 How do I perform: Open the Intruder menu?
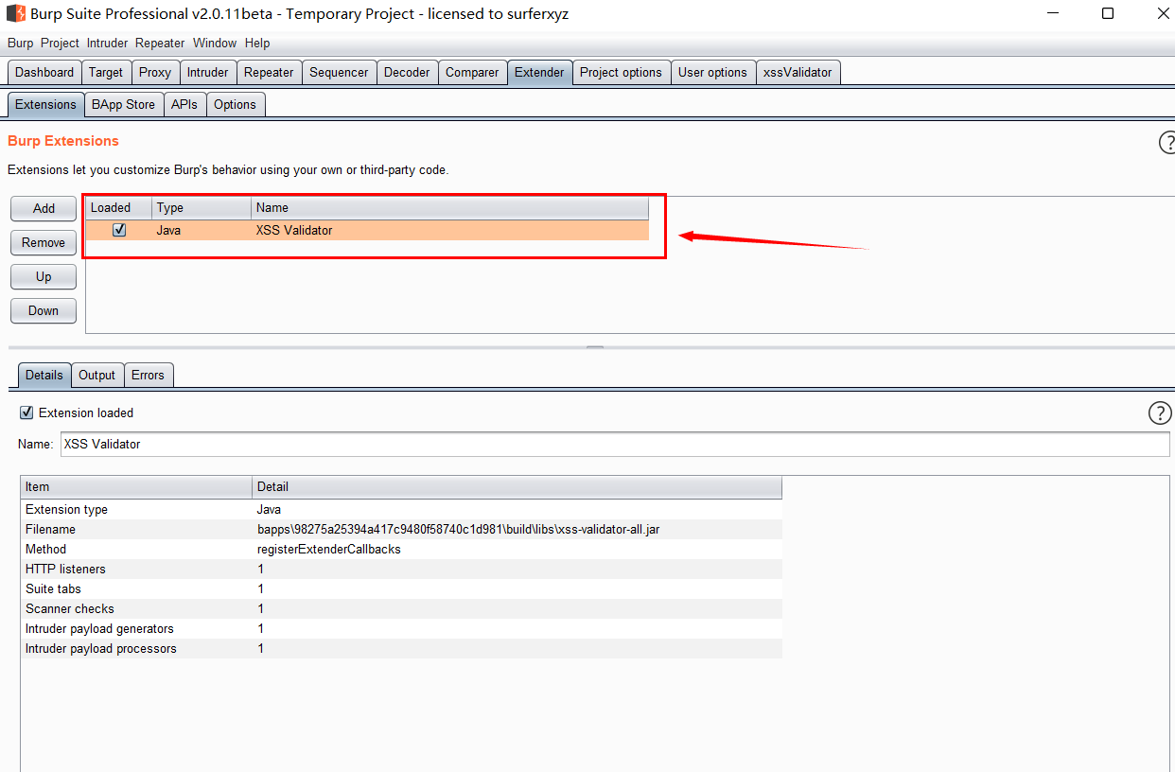[108, 44]
